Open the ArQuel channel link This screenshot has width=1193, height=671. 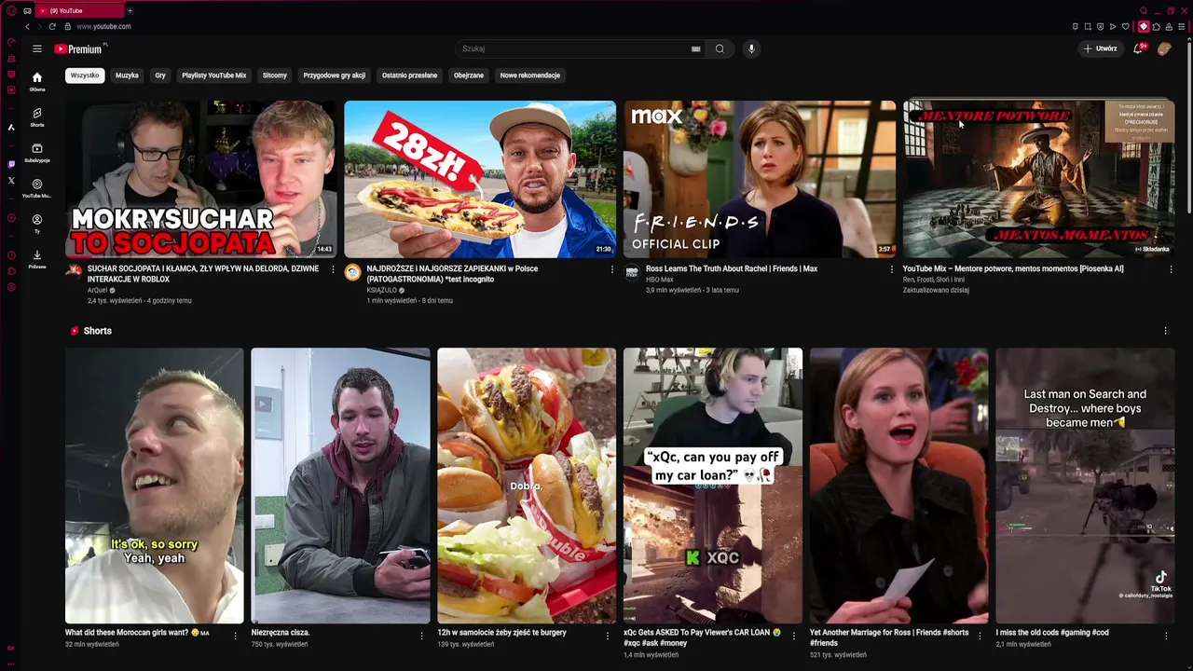pos(98,290)
